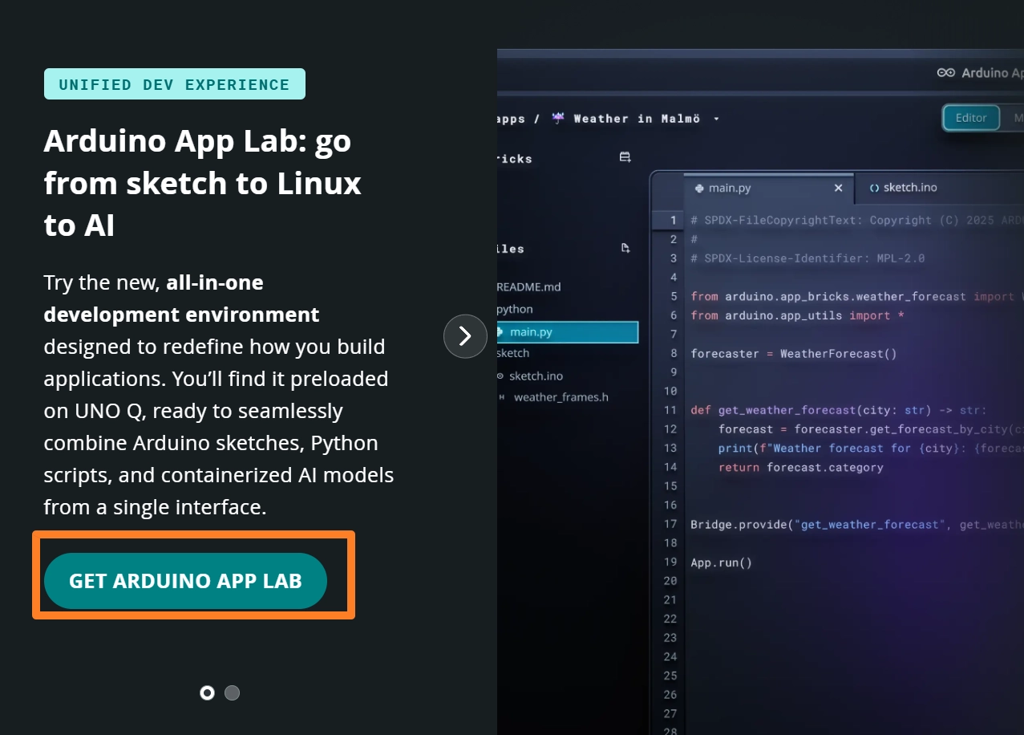Select main.py in the files list
The height and width of the screenshot is (735, 1024).
coord(567,331)
